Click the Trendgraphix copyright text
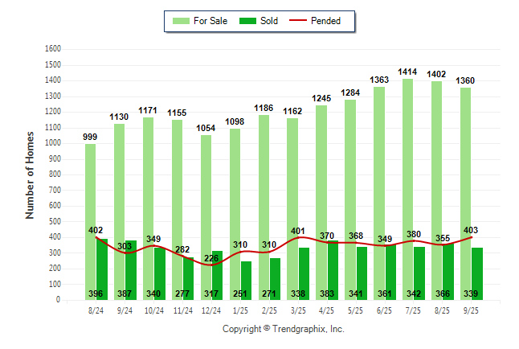Screen dimensions: 519x349 coord(283,329)
